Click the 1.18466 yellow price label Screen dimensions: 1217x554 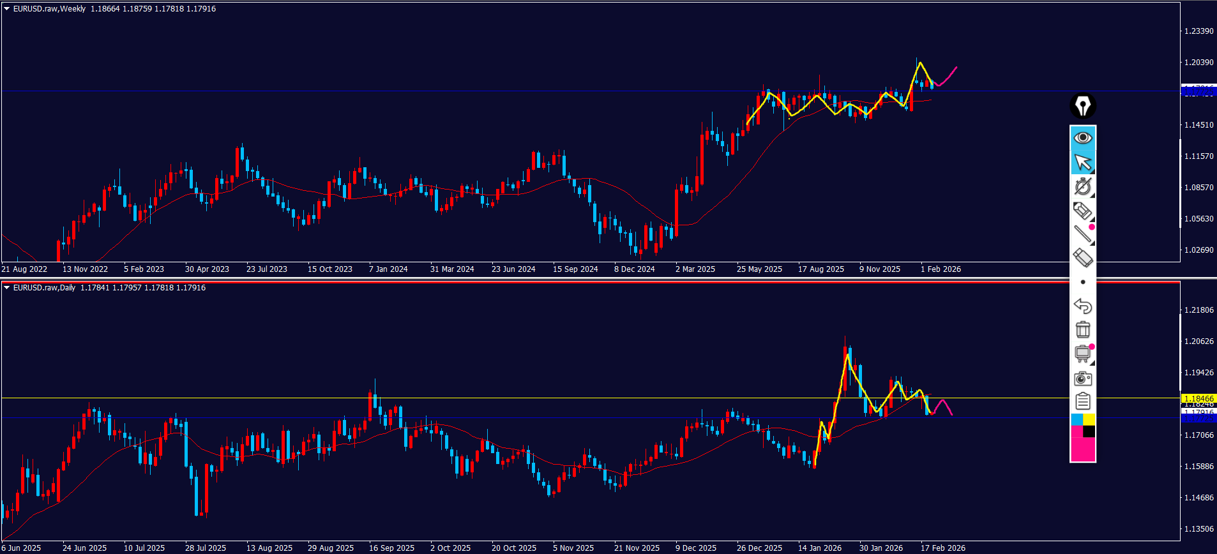1198,398
